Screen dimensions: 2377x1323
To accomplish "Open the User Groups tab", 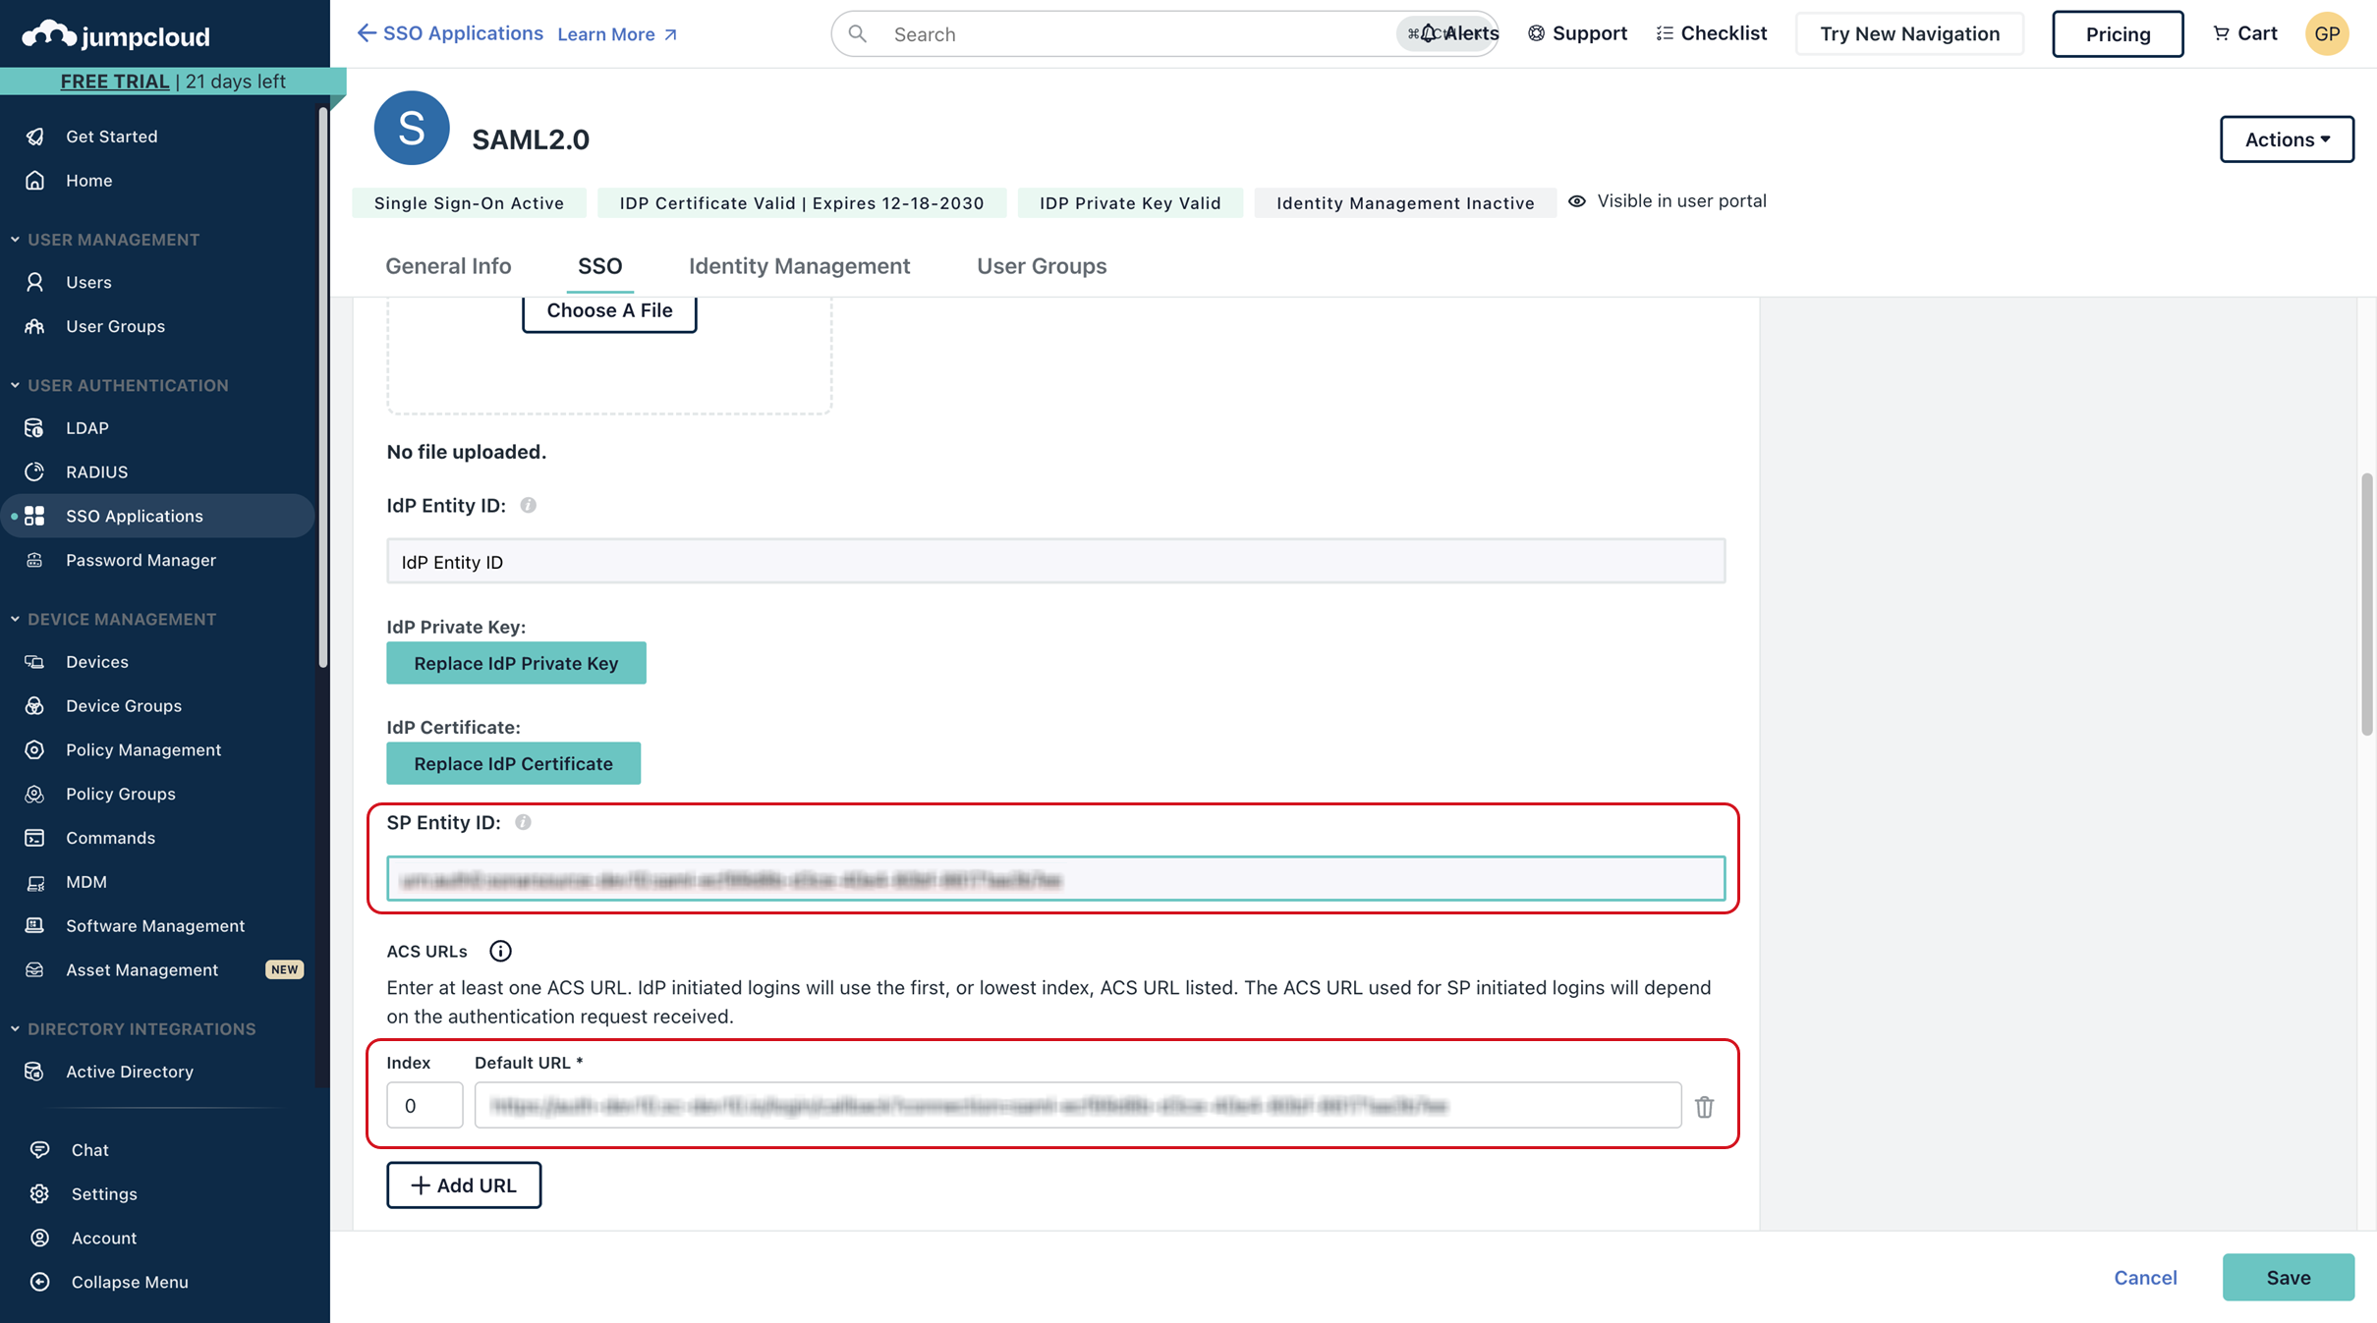I will point(1042,266).
